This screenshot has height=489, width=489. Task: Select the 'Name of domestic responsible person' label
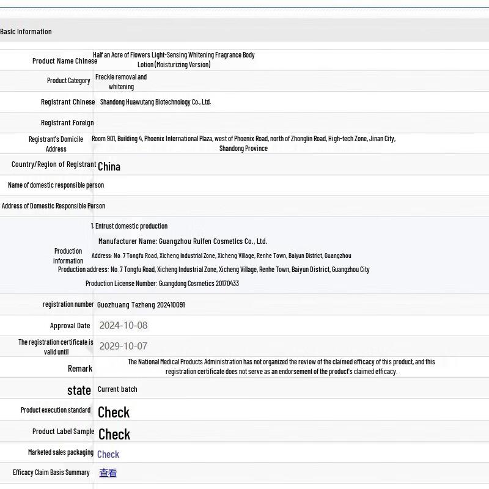click(x=56, y=185)
